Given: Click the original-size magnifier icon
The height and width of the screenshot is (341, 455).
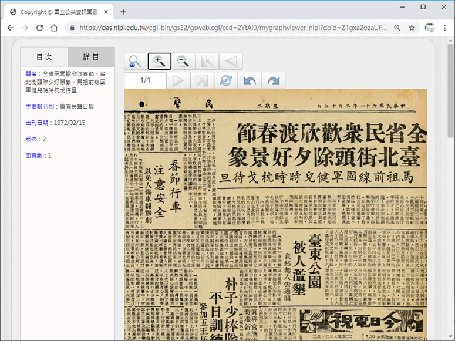Looking at the screenshot, I should 136,61.
